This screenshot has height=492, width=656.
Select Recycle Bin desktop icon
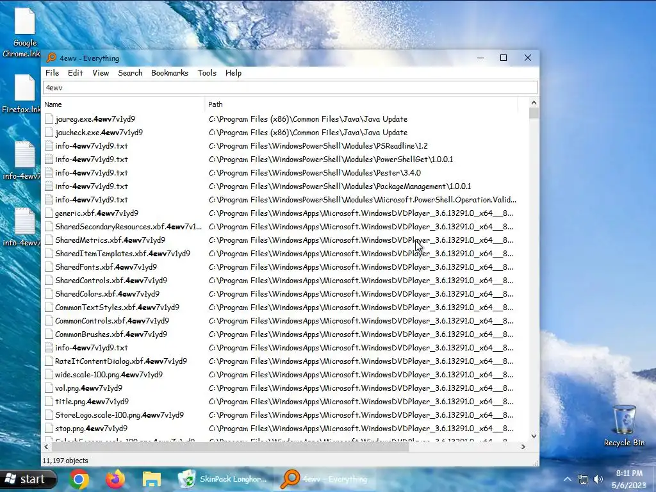624,426
